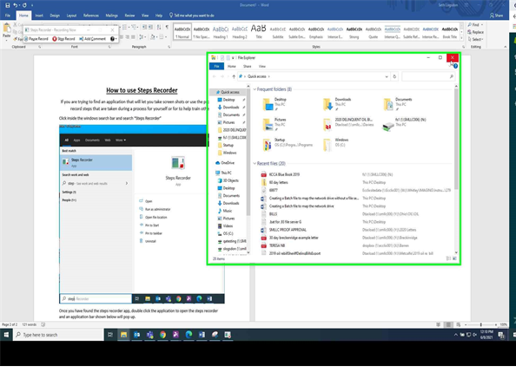The width and height of the screenshot is (516, 379).
Task: Open the Design tab in Word
Action: pyautogui.click(x=55, y=16)
